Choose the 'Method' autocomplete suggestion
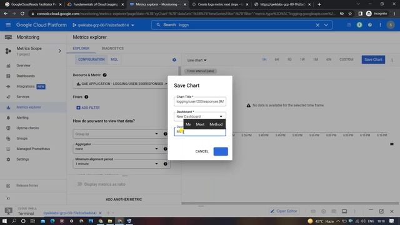 tap(216, 124)
